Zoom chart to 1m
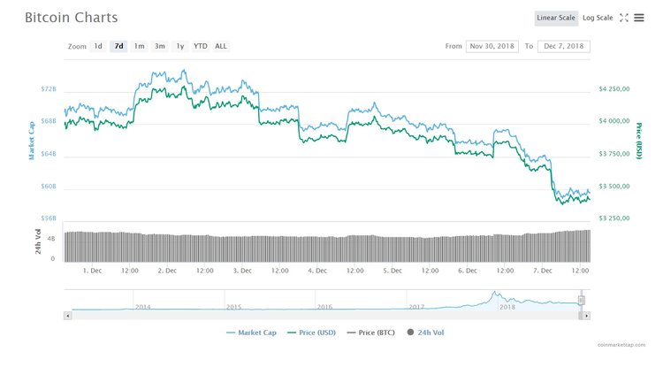Screen dimensions: 663x367 [x=139, y=46]
